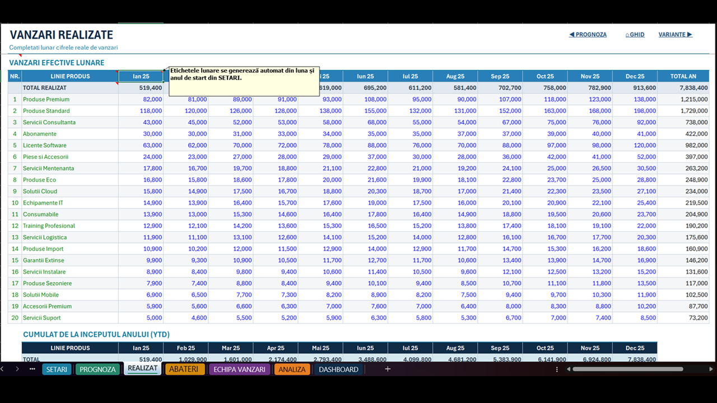Click the NR. column header
Image resolution: width=717 pixels, height=403 pixels.
click(15, 76)
